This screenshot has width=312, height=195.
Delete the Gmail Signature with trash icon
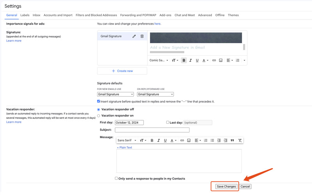(x=142, y=36)
